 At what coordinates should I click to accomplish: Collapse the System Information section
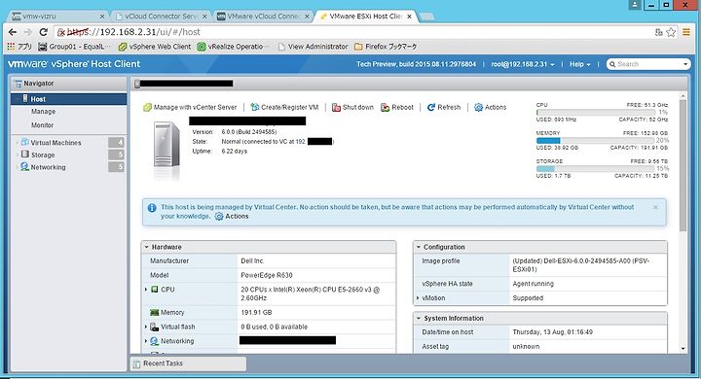tap(419, 319)
